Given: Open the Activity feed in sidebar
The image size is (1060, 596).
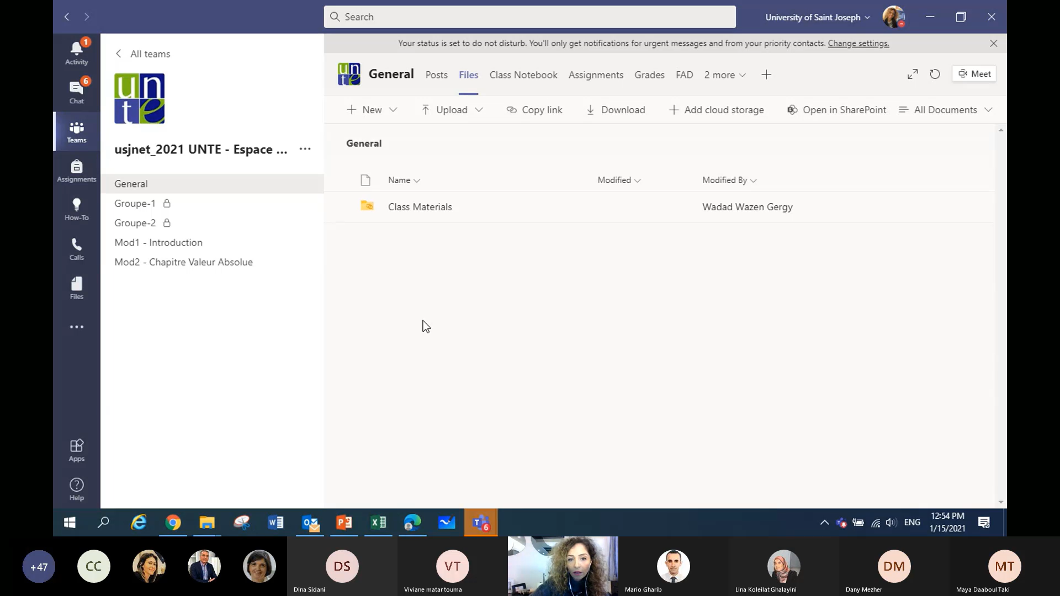Looking at the screenshot, I should coord(77,53).
